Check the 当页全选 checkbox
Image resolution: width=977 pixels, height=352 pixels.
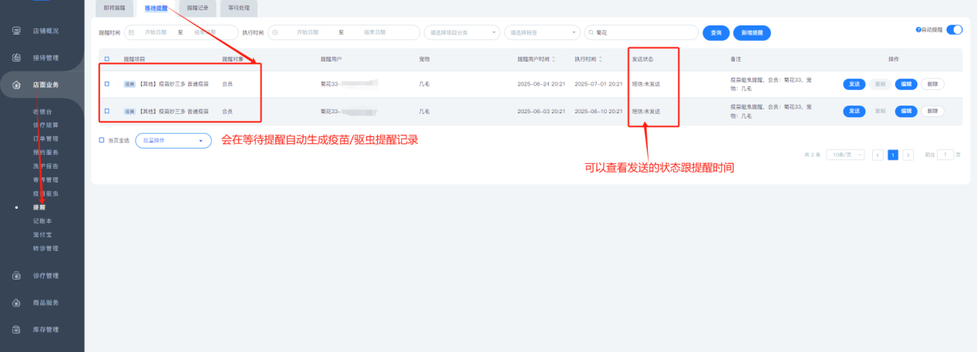click(102, 140)
